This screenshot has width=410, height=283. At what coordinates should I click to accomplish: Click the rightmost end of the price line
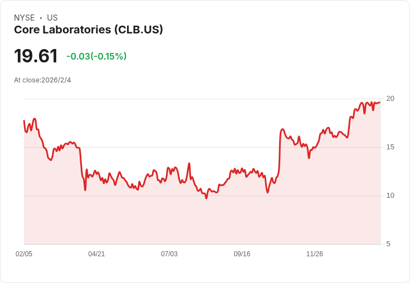[x=380, y=103]
